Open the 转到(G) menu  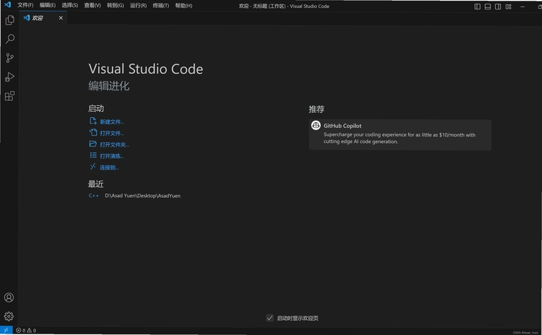115,5
